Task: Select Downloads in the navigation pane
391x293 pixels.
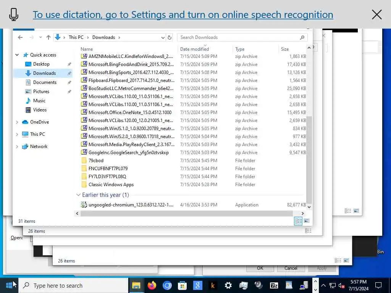Action: pyautogui.click(x=44, y=73)
